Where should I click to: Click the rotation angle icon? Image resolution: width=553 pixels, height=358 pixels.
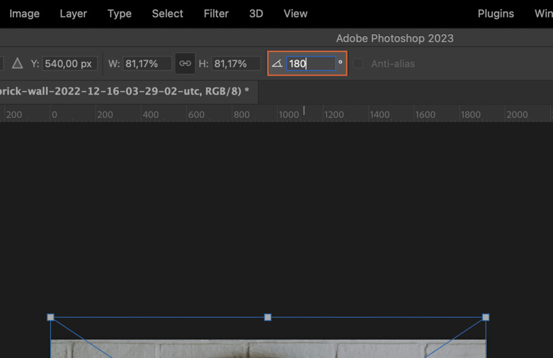coord(277,63)
